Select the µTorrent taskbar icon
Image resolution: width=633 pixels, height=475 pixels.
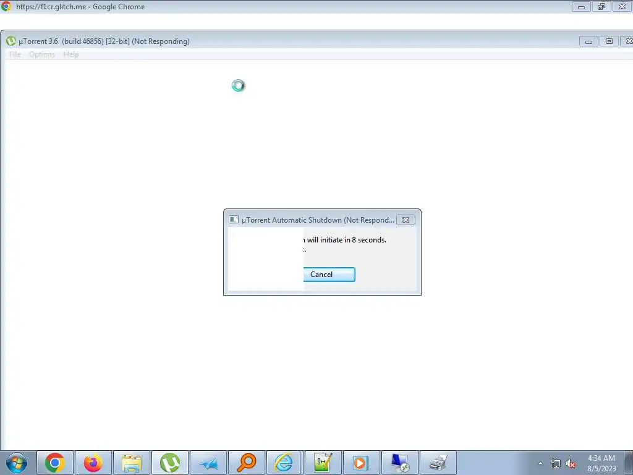[170, 463]
